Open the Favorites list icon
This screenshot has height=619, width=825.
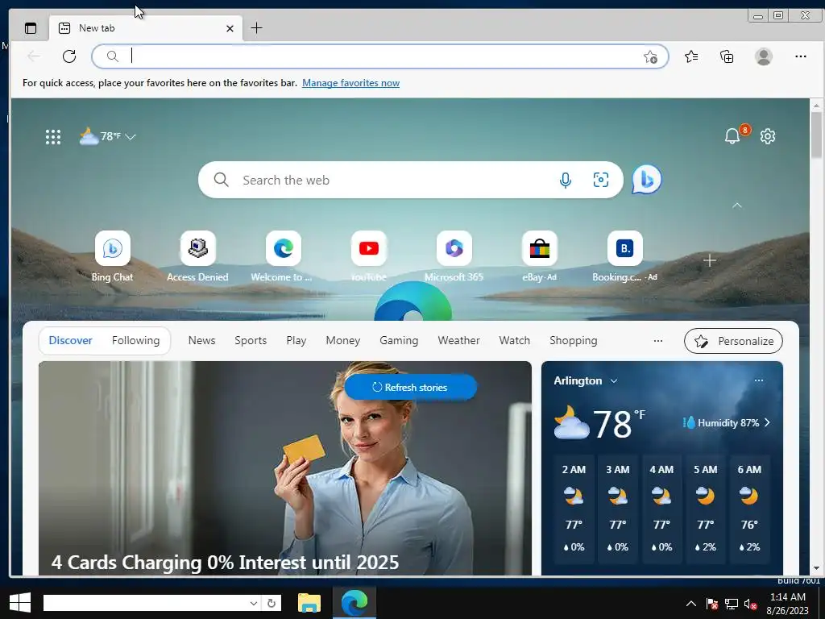691,56
